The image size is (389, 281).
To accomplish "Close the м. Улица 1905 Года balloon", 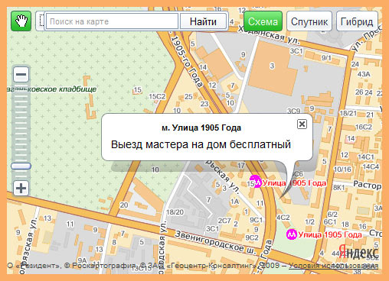I will tap(302, 124).
